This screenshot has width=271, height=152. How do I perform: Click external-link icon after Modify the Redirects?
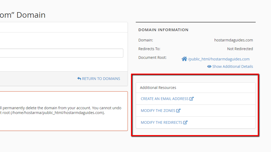tap(185, 122)
